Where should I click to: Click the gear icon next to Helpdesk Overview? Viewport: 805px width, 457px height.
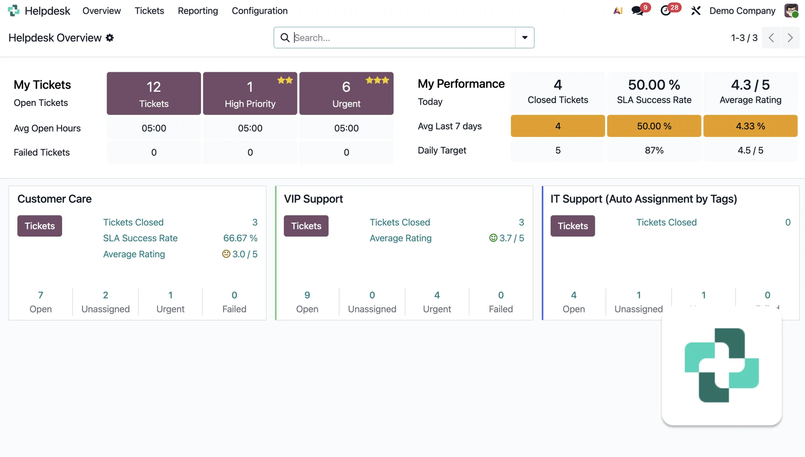110,38
